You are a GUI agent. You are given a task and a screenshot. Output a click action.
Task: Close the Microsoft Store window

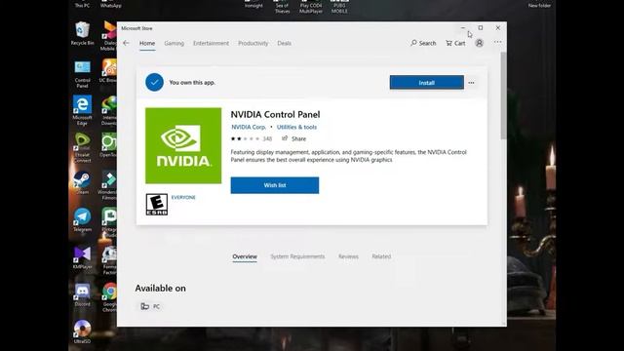(x=498, y=28)
